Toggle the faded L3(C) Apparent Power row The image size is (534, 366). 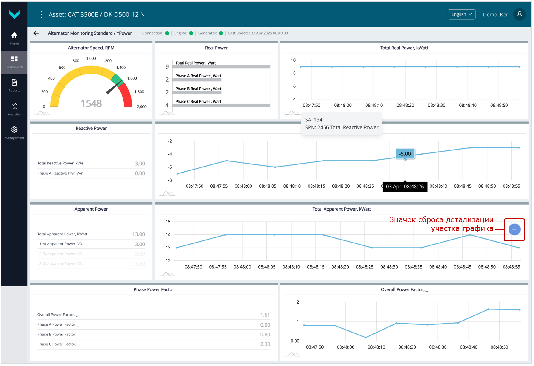coord(91,264)
